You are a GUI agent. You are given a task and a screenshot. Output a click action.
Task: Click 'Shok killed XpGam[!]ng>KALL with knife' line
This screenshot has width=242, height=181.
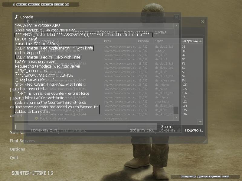tap(49, 84)
